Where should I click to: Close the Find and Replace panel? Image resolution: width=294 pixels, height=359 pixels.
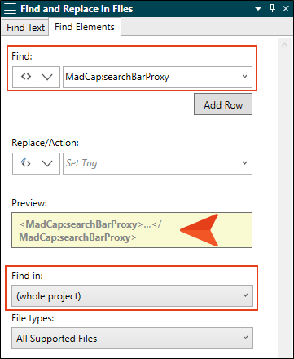point(286,9)
